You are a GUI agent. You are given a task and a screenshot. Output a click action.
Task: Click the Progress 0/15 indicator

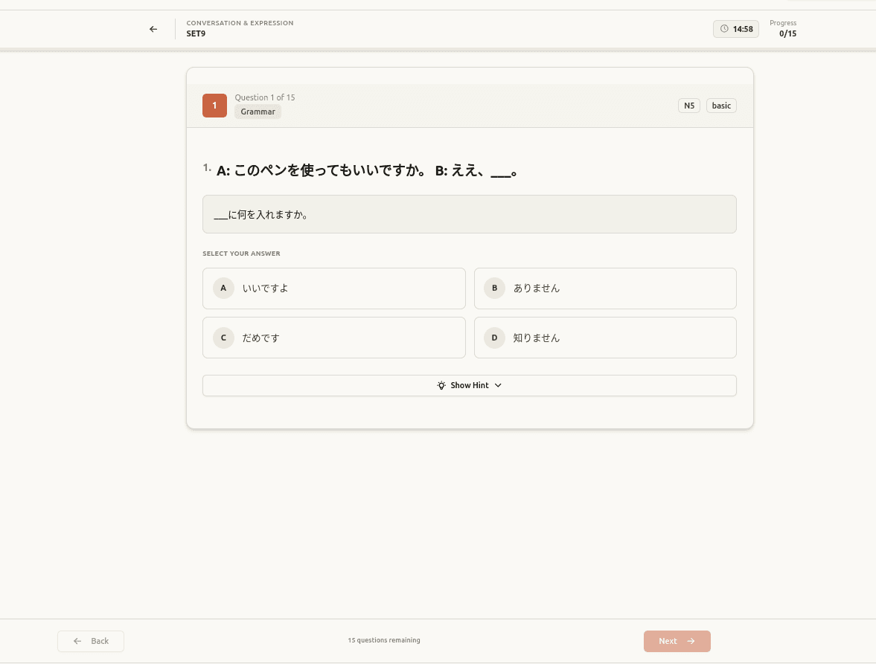(783, 28)
